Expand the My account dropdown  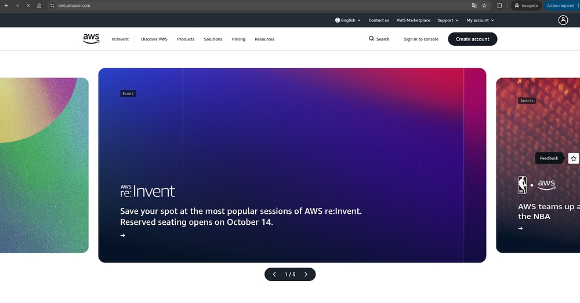(480, 20)
